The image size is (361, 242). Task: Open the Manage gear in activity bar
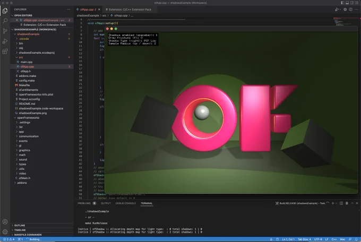coord(5,231)
